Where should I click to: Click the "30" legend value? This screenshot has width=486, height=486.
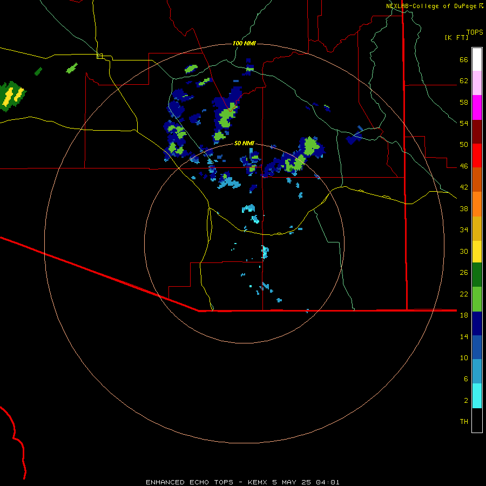pyautogui.click(x=464, y=251)
